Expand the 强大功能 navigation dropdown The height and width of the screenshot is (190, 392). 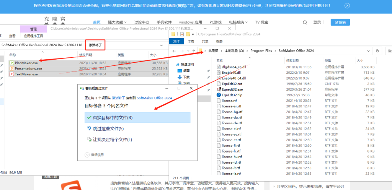coord(117,22)
